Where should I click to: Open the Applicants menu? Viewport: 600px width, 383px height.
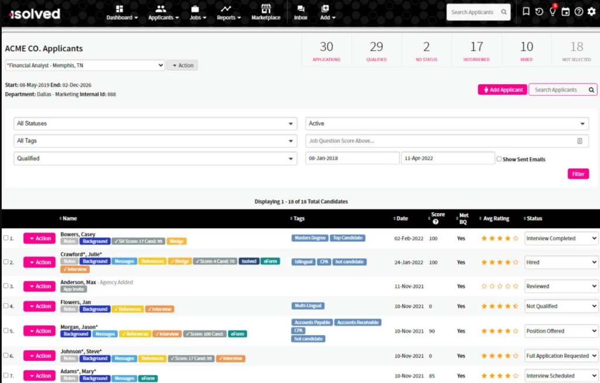point(162,14)
